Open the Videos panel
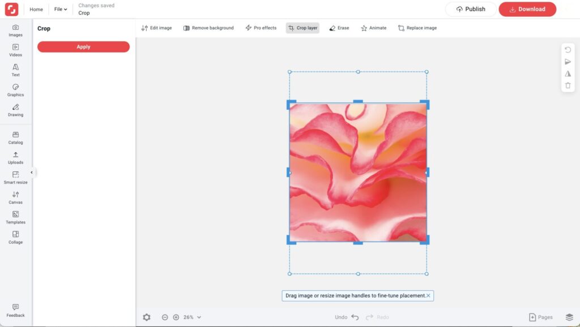The image size is (580, 327). [x=15, y=50]
